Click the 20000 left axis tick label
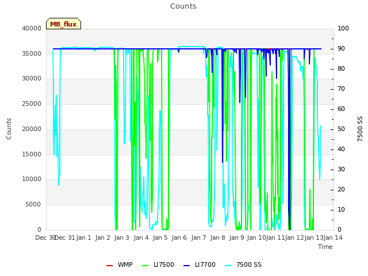Screen dimensions: 368x276 (32, 129)
